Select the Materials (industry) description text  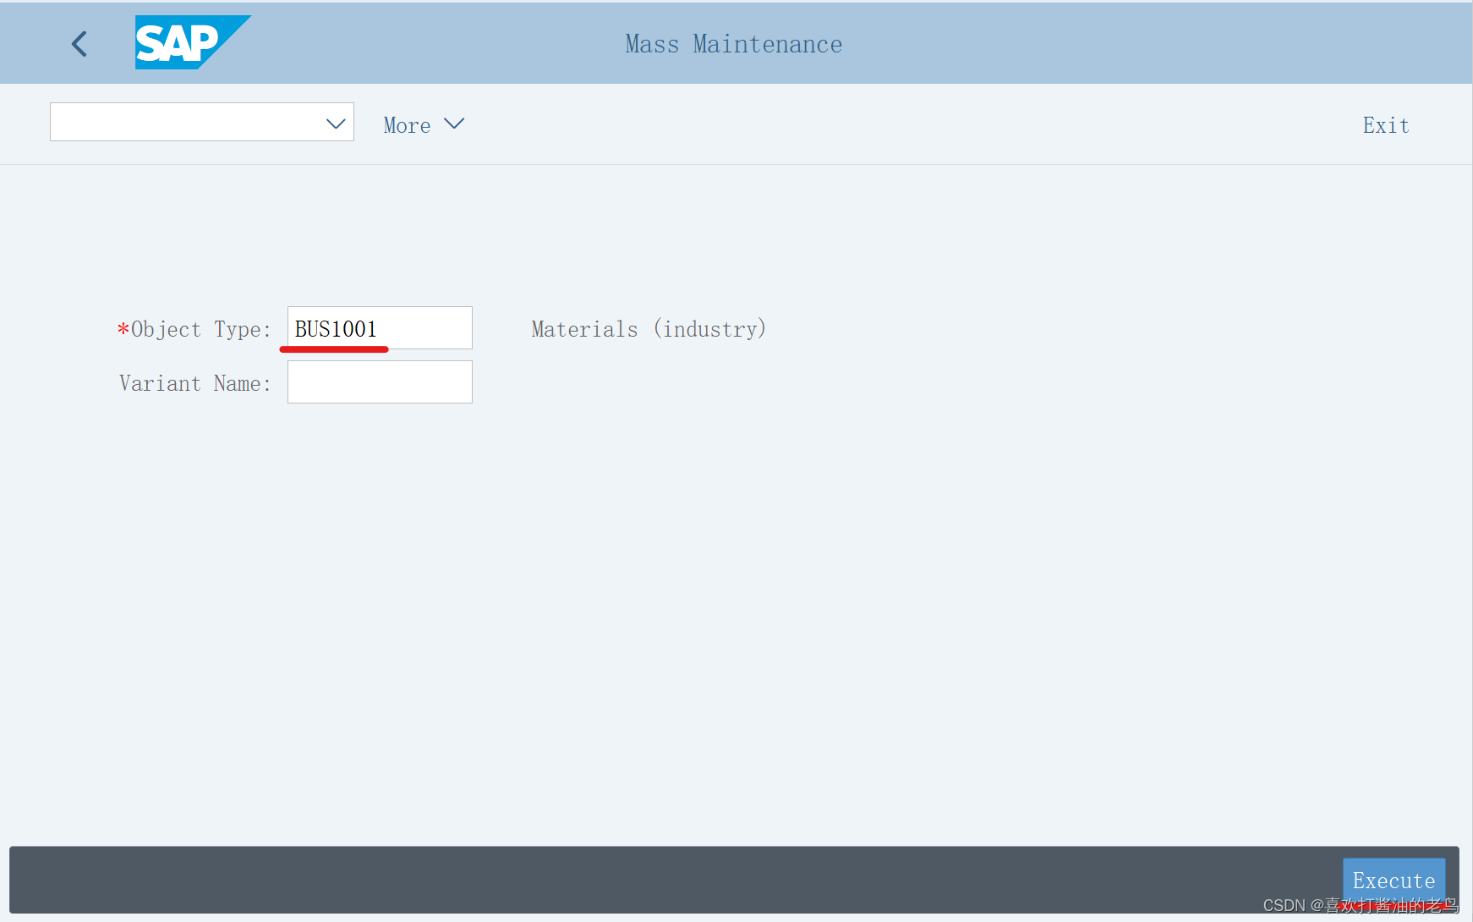tap(649, 329)
